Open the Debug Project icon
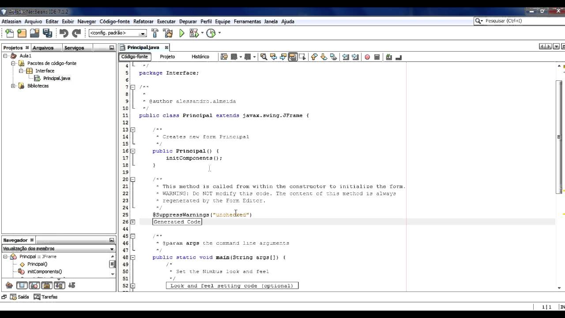 tap(194, 33)
